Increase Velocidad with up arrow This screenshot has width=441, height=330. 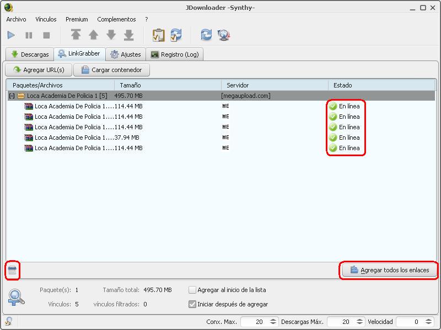[429, 320]
